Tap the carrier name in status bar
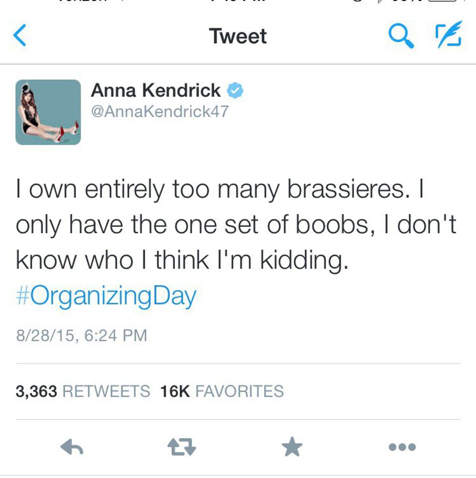This screenshot has height=478, width=476. point(80,1)
